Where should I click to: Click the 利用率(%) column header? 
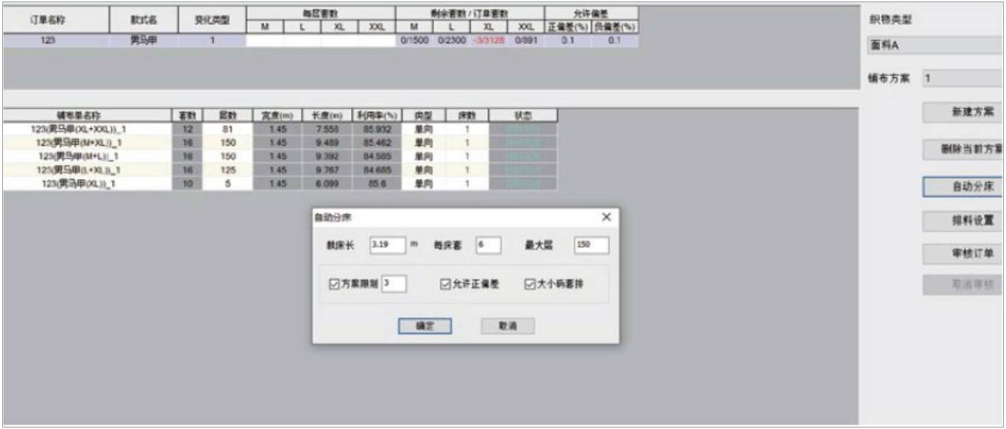point(377,116)
